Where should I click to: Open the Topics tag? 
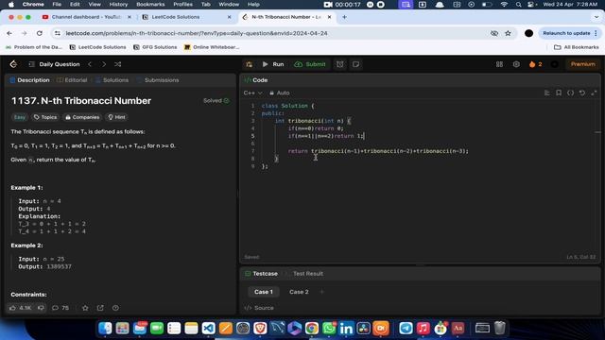point(45,117)
